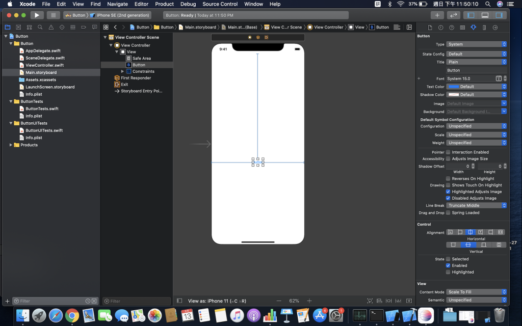Screen dimensions: 522x326
Task: Open the Source Control navigator
Action: coord(18,28)
